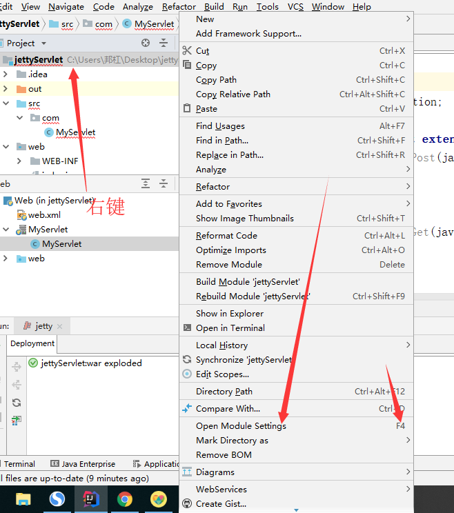This screenshot has height=513, width=454.
Task: Select Show Image Thumbnails
Action: coord(296,218)
